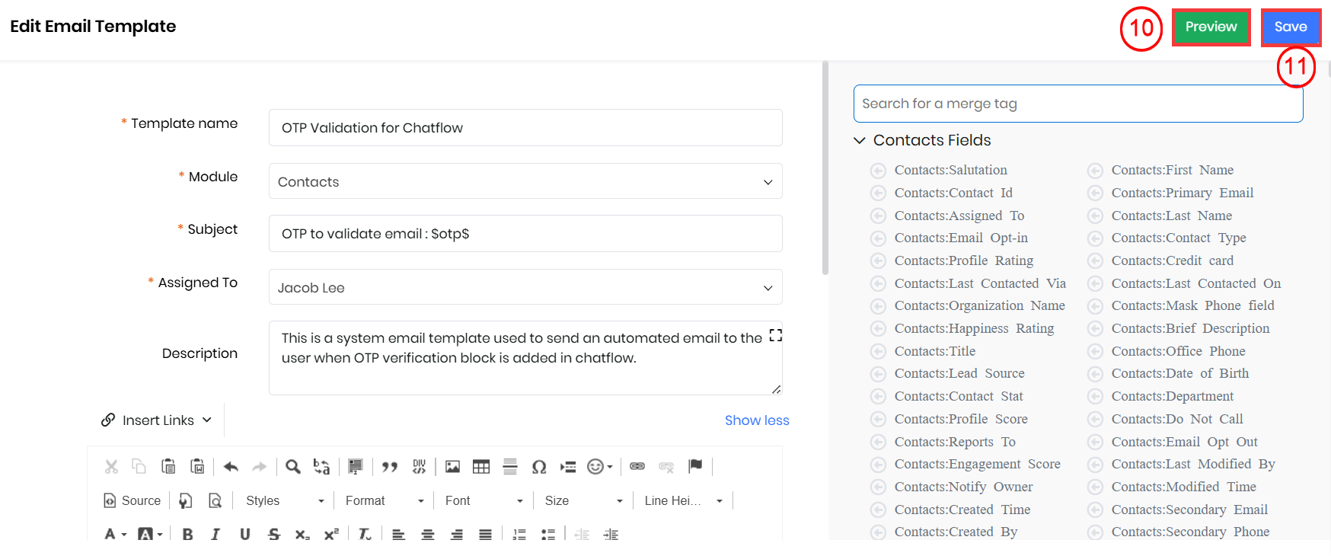The width and height of the screenshot is (1331, 556).
Task: Click the Select All icon
Action: pyautogui.click(x=355, y=467)
